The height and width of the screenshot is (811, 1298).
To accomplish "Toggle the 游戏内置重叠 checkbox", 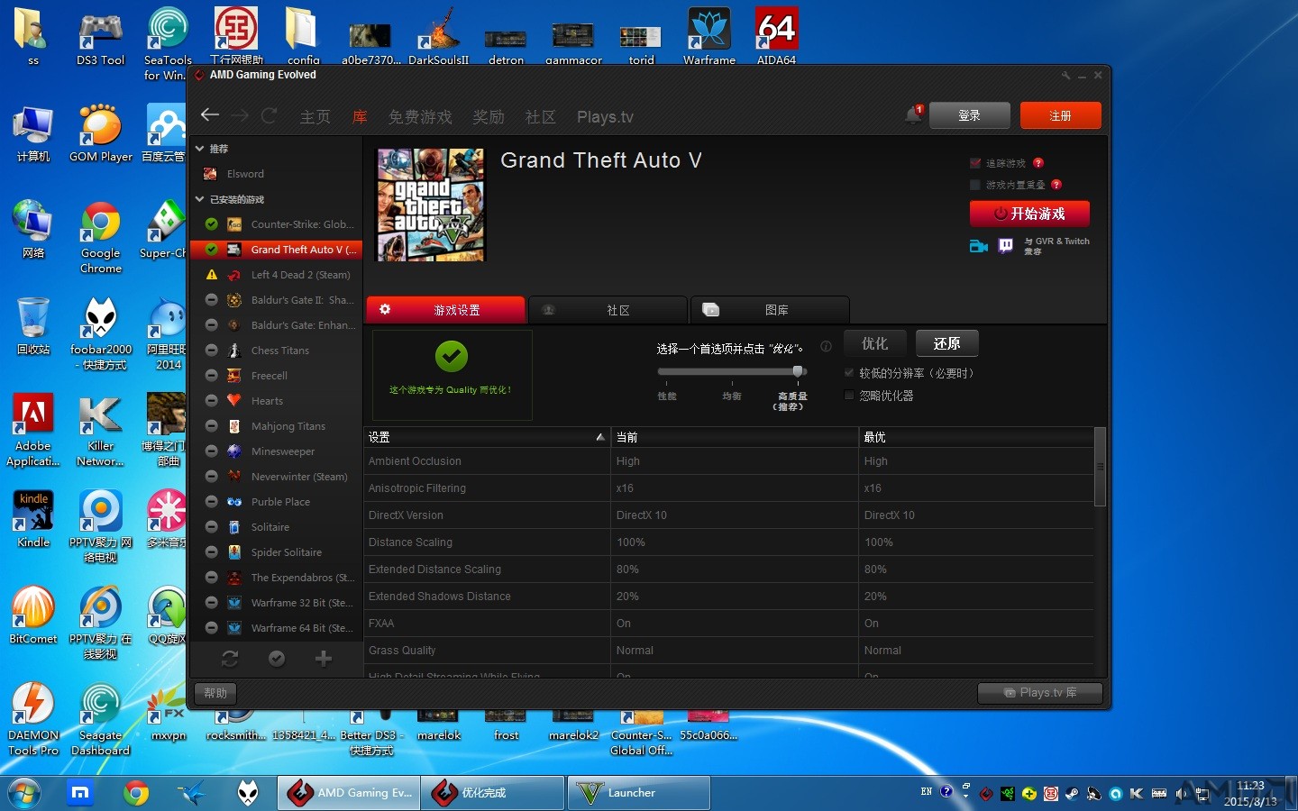I will pyautogui.click(x=974, y=185).
